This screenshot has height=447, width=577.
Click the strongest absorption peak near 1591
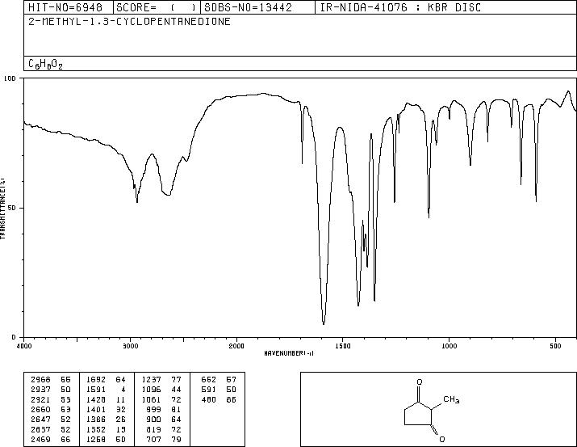[324, 323]
